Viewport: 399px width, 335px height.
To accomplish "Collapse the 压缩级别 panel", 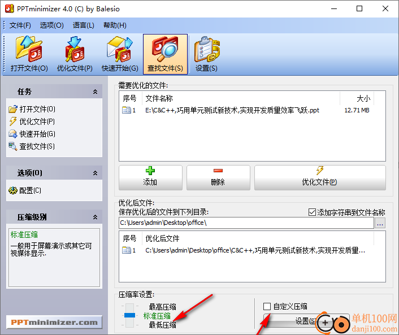I will point(95,217).
